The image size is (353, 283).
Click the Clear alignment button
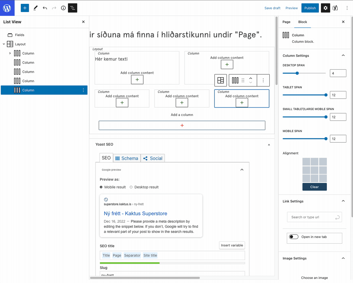pyautogui.click(x=315, y=187)
